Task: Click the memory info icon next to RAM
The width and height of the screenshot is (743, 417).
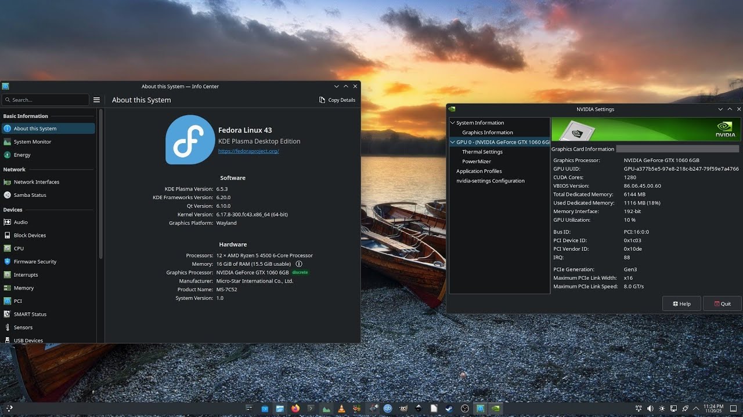Action: [x=299, y=264]
